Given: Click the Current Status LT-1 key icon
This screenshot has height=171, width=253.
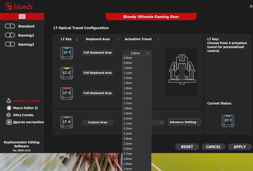Looking at the screenshot, I should [x=228, y=121].
